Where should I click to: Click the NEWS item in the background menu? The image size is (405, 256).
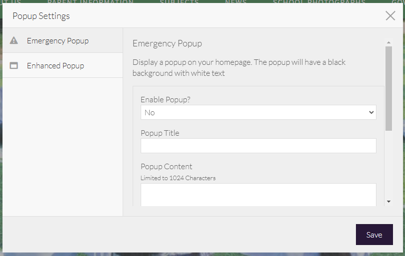pyautogui.click(x=236, y=2)
